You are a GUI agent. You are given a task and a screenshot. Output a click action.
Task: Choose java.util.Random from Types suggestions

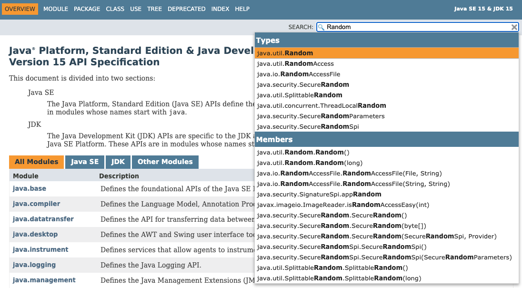[x=285, y=53]
